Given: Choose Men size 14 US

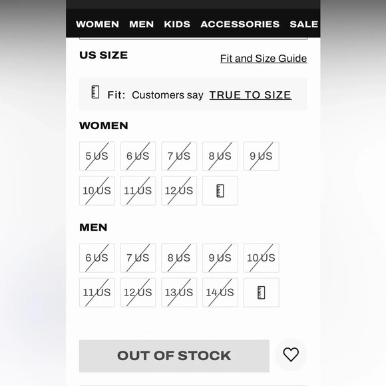Looking at the screenshot, I should tap(220, 292).
